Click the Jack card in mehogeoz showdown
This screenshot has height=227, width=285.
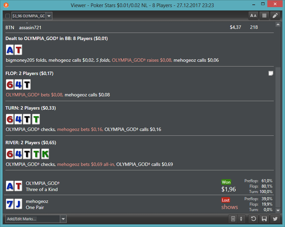tap(18, 204)
